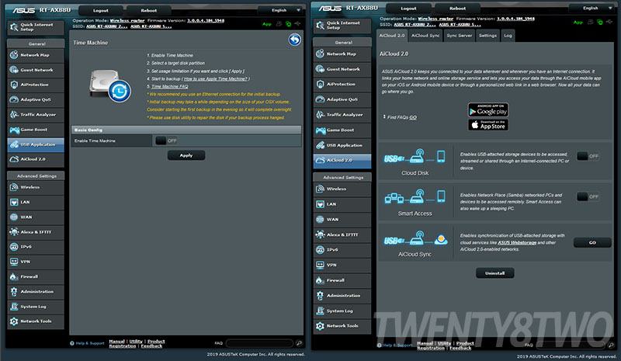
Task: Open Firewall flame icon in left window
Action: [x=14, y=276]
